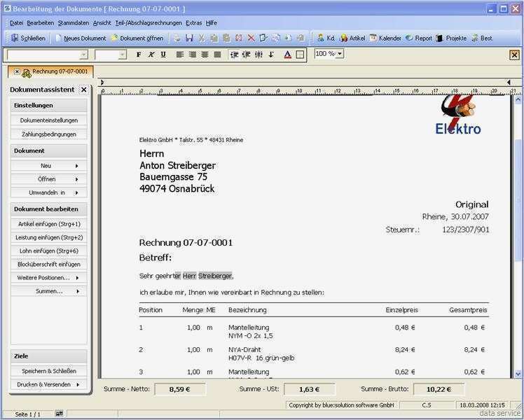This screenshot has height=420, width=524.
Task: Open the Stammdaten menu
Action: pyautogui.click(x=74, y=23)
